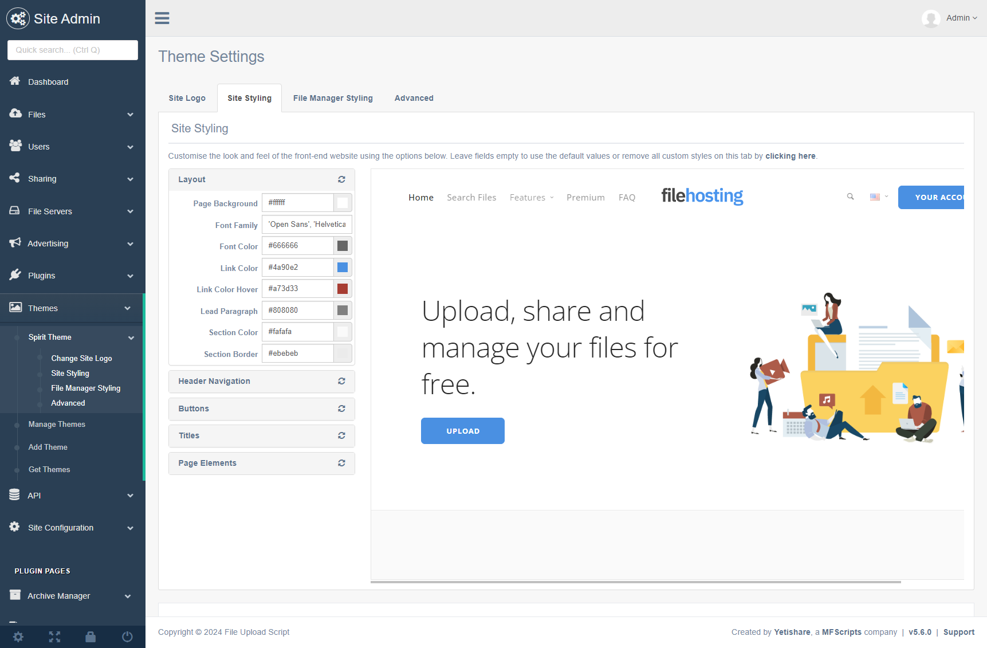Viewport: 987px width, 648px height.
Task: Click search magnifier icon in site preview
Action: pos(850,197)
